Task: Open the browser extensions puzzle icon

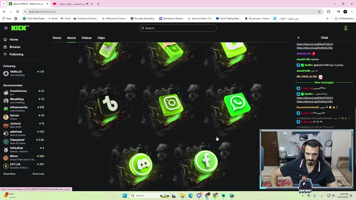Action: [x=328, y=12]
